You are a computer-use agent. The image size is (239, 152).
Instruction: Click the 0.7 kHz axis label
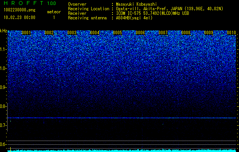(x=3, y=125)
